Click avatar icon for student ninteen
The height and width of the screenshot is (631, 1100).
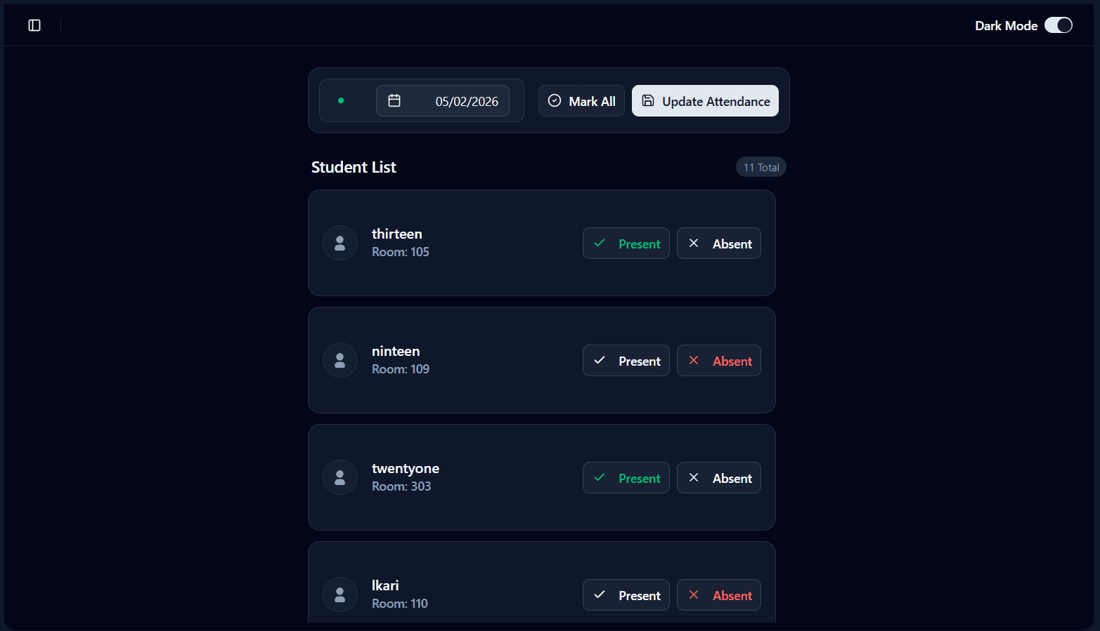click(340, 360)
